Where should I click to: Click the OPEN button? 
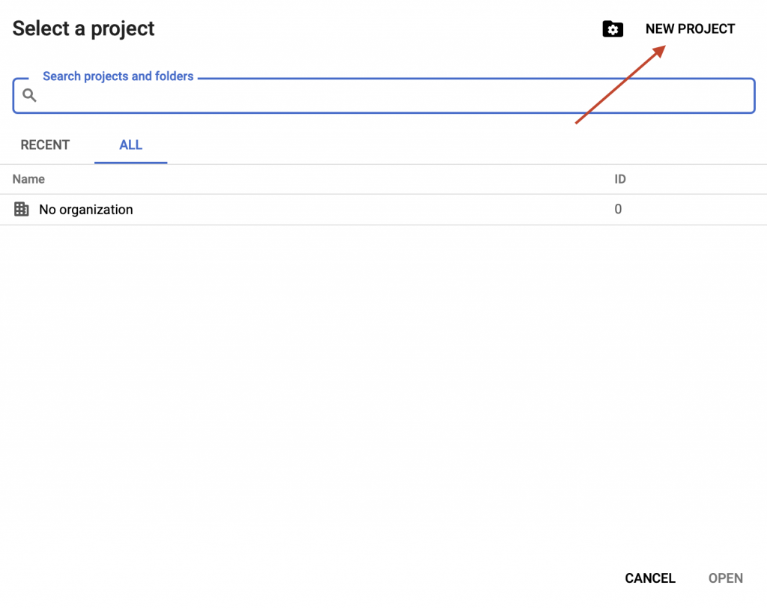(725, 578)
